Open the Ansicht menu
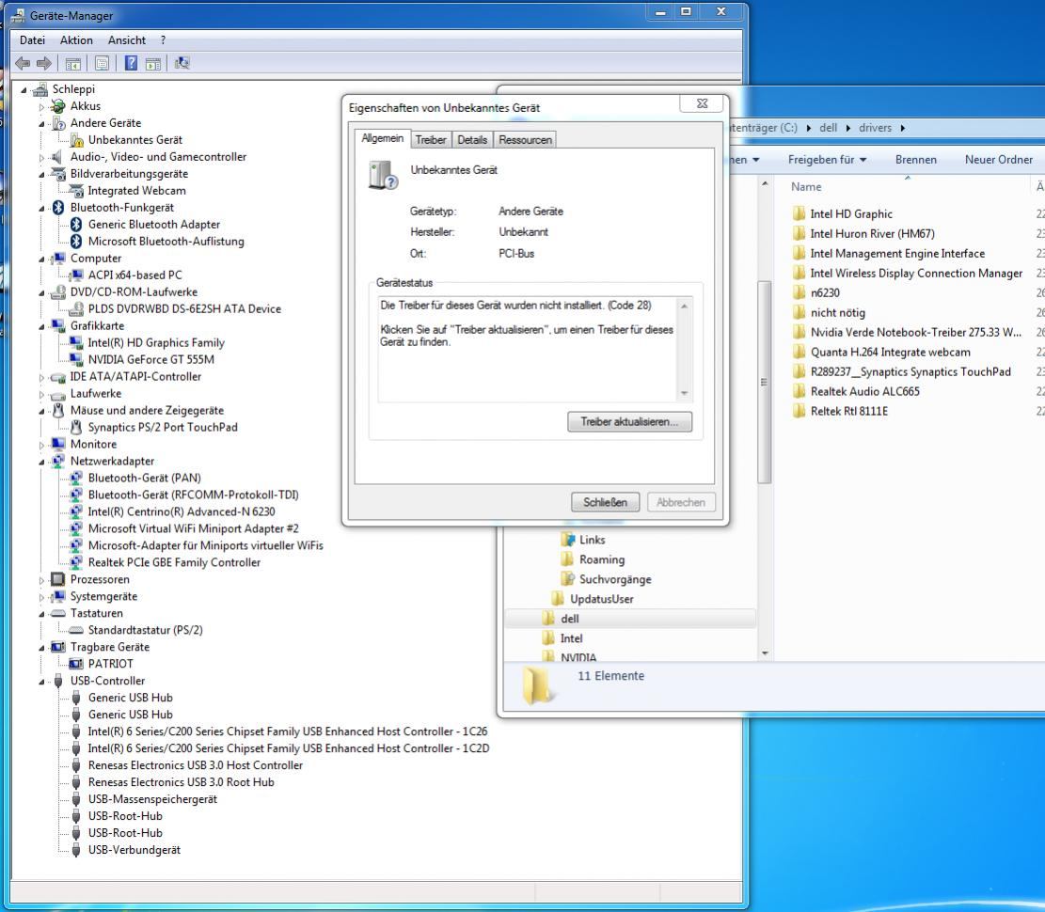 tap(127, 40)
